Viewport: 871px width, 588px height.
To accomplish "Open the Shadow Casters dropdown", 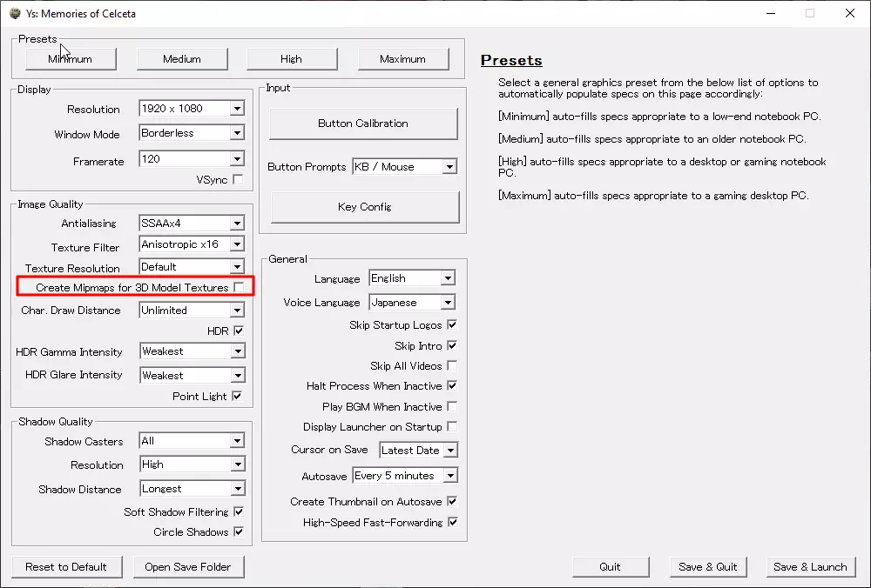I will [x=192, y=441].
